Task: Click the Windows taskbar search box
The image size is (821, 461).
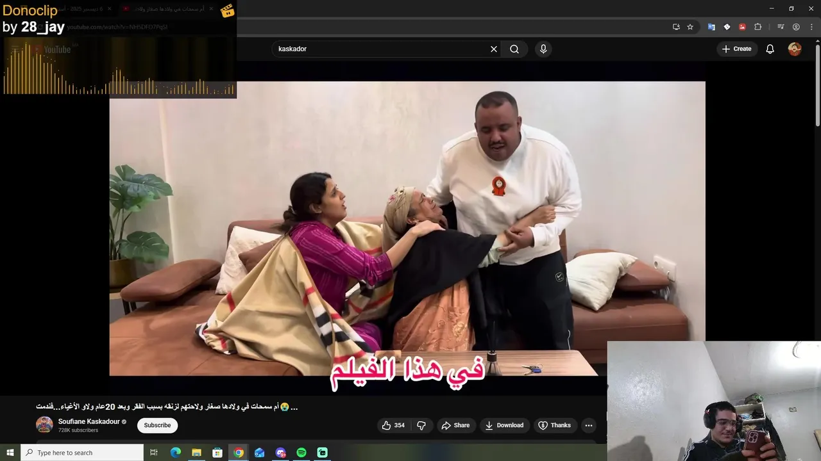Action: click(x=82, y=453)
